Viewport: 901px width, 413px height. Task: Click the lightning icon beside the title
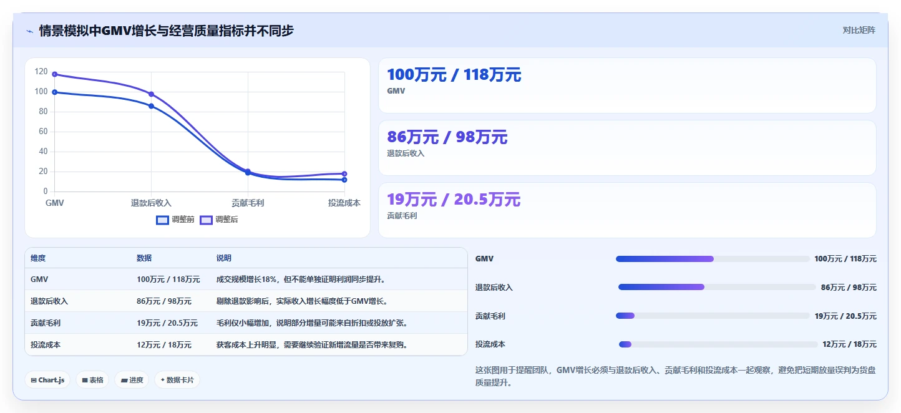(x=30, y=31)
